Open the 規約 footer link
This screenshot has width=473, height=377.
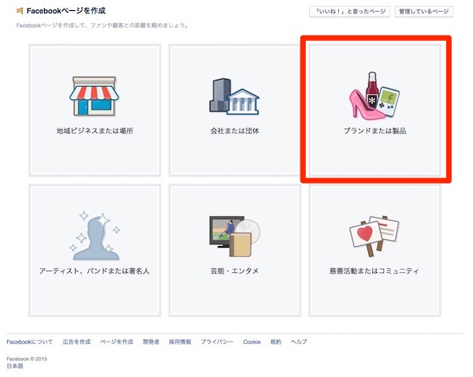(276, 342)
